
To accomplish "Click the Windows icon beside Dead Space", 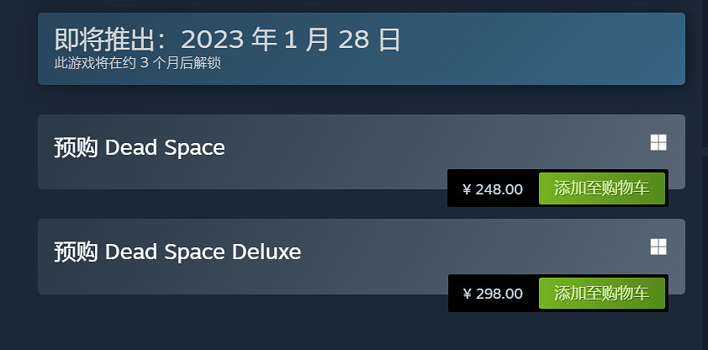I will pos(658,143).
